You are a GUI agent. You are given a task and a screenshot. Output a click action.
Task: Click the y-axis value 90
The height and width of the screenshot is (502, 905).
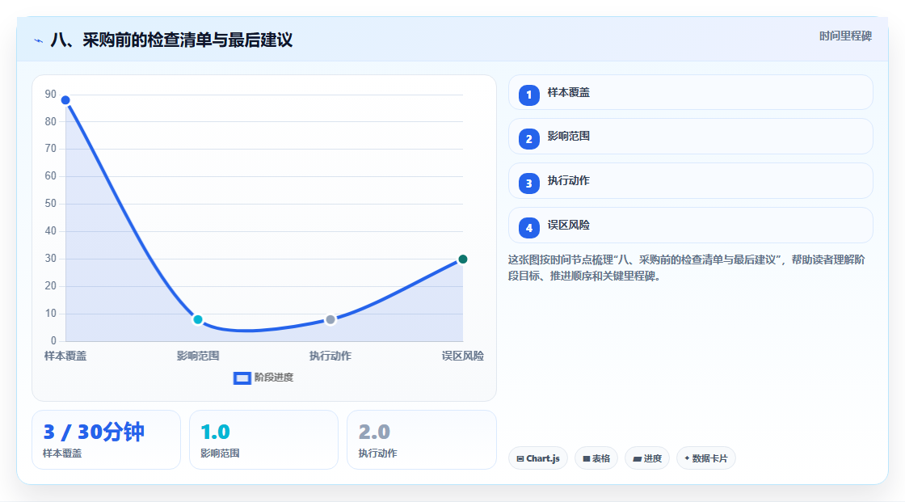(x=51, y=94)
